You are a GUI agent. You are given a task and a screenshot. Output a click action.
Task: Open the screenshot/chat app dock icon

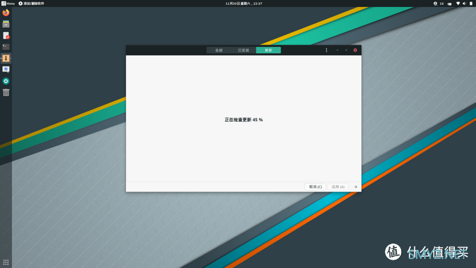click(x=6, y=69)
